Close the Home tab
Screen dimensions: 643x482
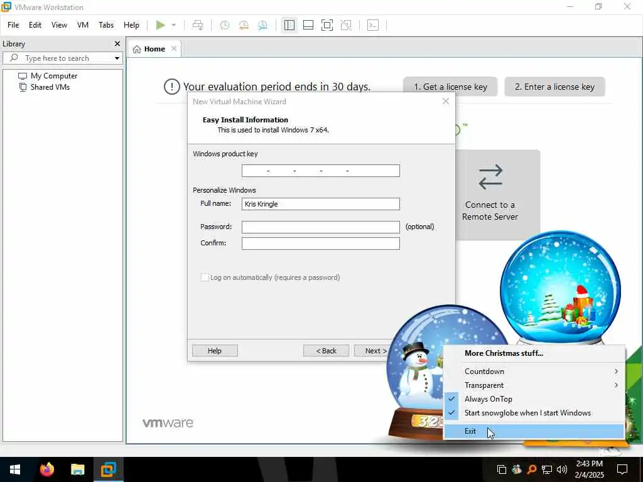(x=174, y=48)
